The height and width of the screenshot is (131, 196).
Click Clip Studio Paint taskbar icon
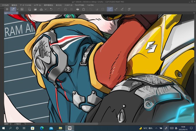coord(70,128)
